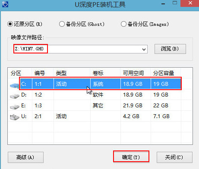This screenshot has height=169, width=199.
Task: Click the U: USB drive icon
Action: coord(15,117)
